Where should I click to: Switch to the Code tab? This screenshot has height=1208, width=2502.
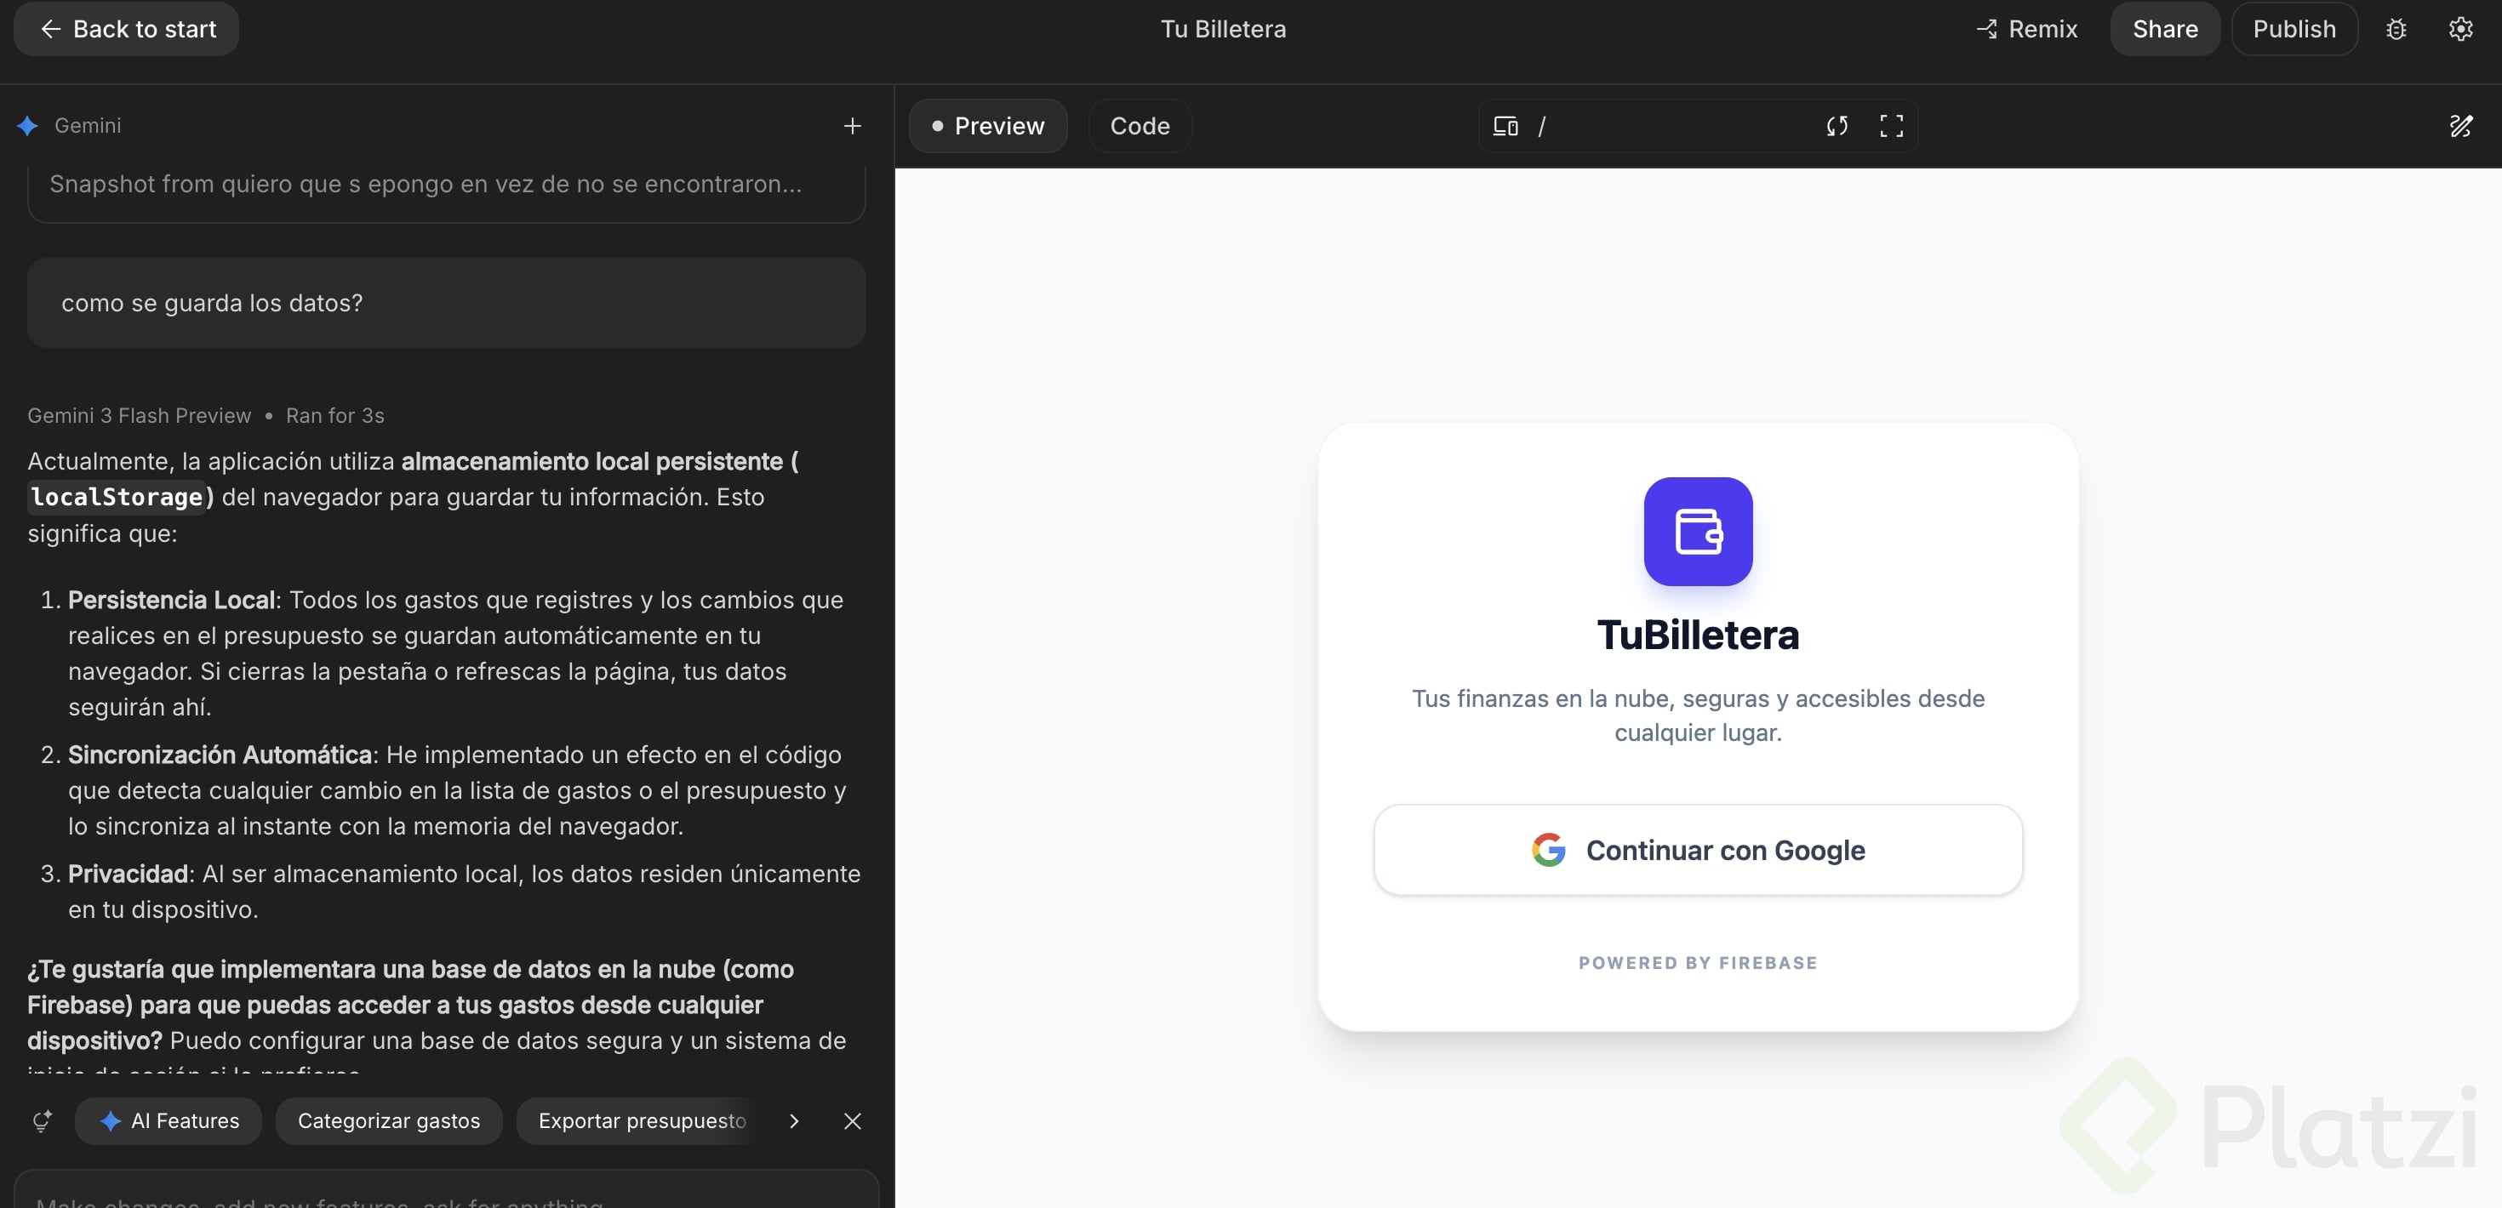point(1140,126)
